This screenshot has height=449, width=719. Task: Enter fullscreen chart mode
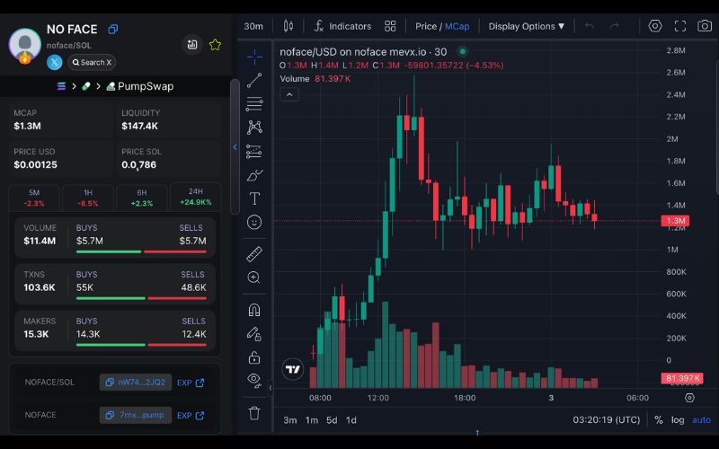click(x=680, y=26)
